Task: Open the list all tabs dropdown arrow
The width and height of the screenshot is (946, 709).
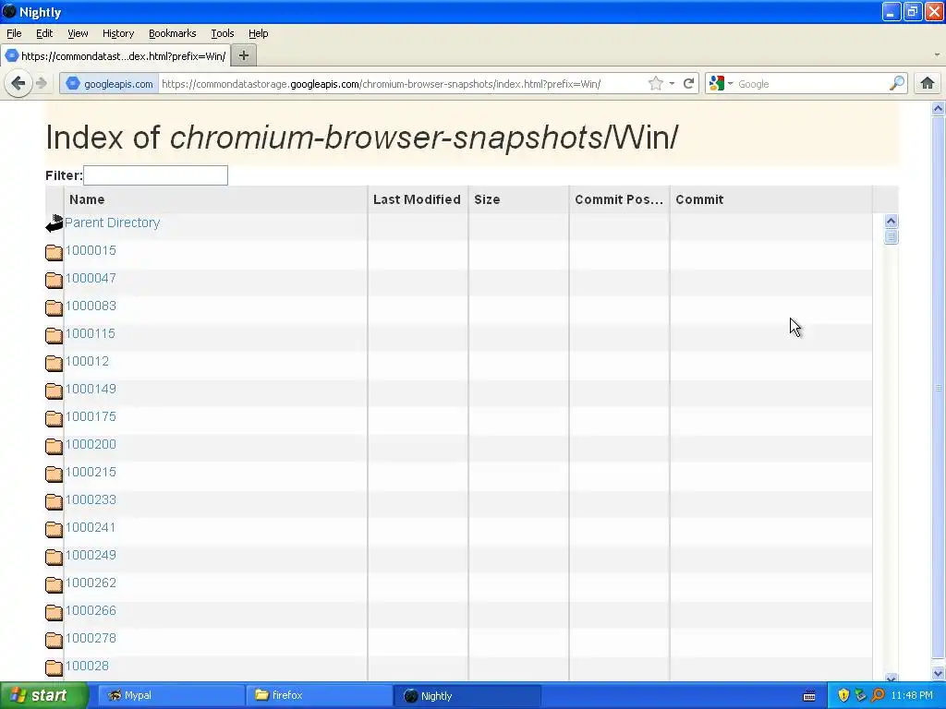Action: [937, 55]
